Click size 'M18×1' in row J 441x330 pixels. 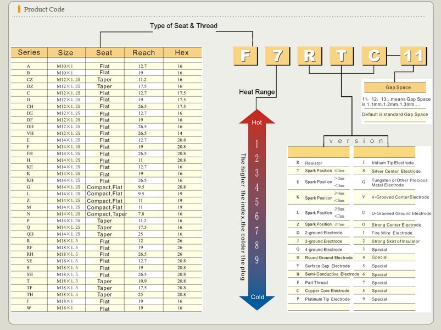[65, 301]
